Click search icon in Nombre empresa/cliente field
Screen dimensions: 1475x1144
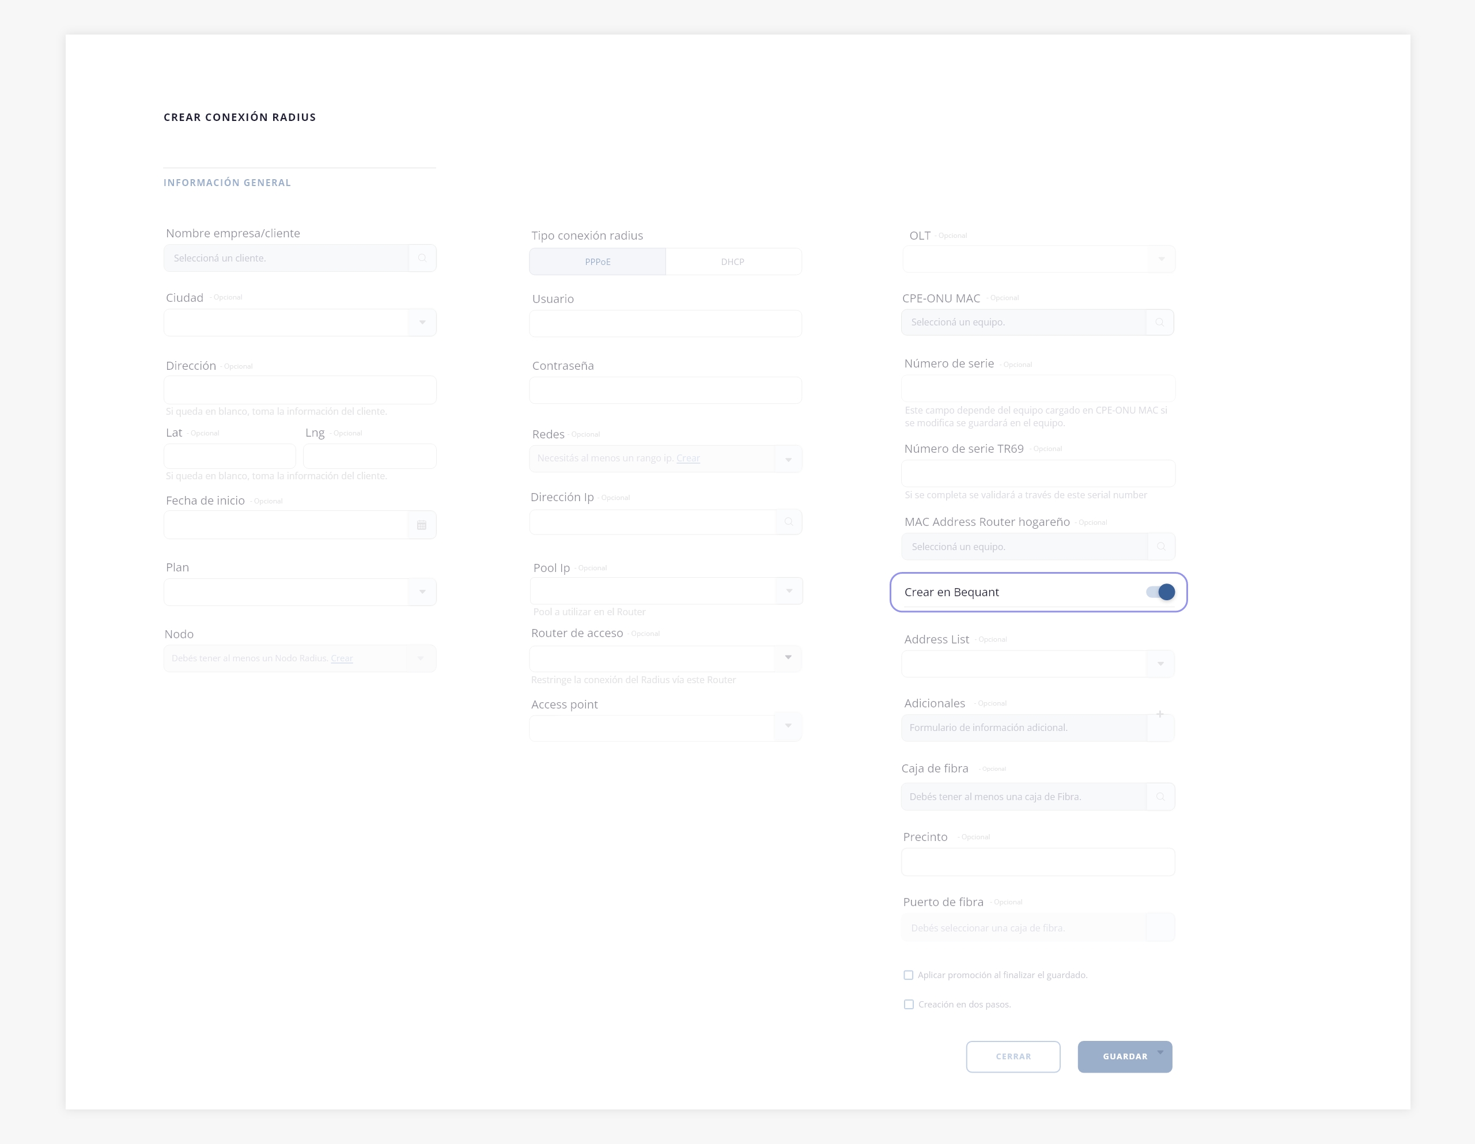point(422,258)
